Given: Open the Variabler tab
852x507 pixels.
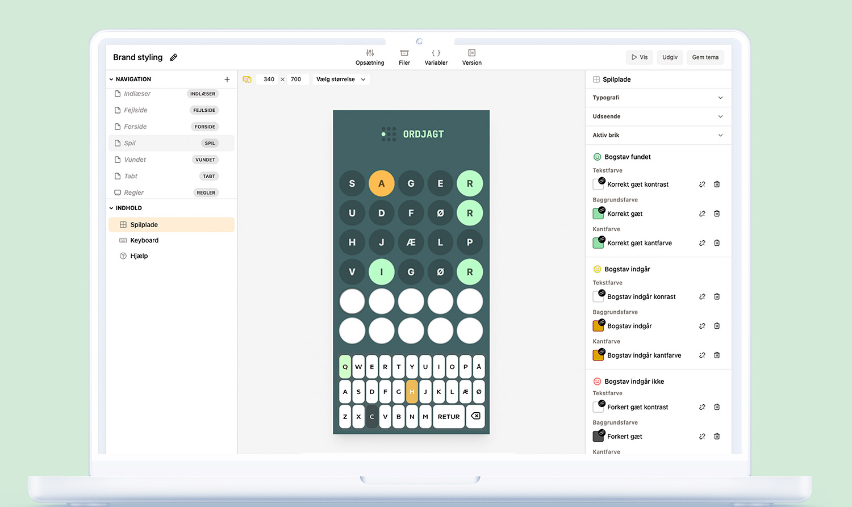Looking at the screenshot, I should [x=436, y=57].
